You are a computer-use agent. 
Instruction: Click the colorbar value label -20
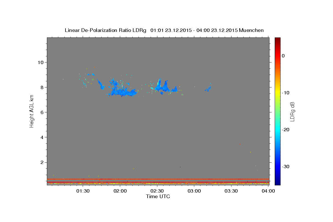(286, 130)
